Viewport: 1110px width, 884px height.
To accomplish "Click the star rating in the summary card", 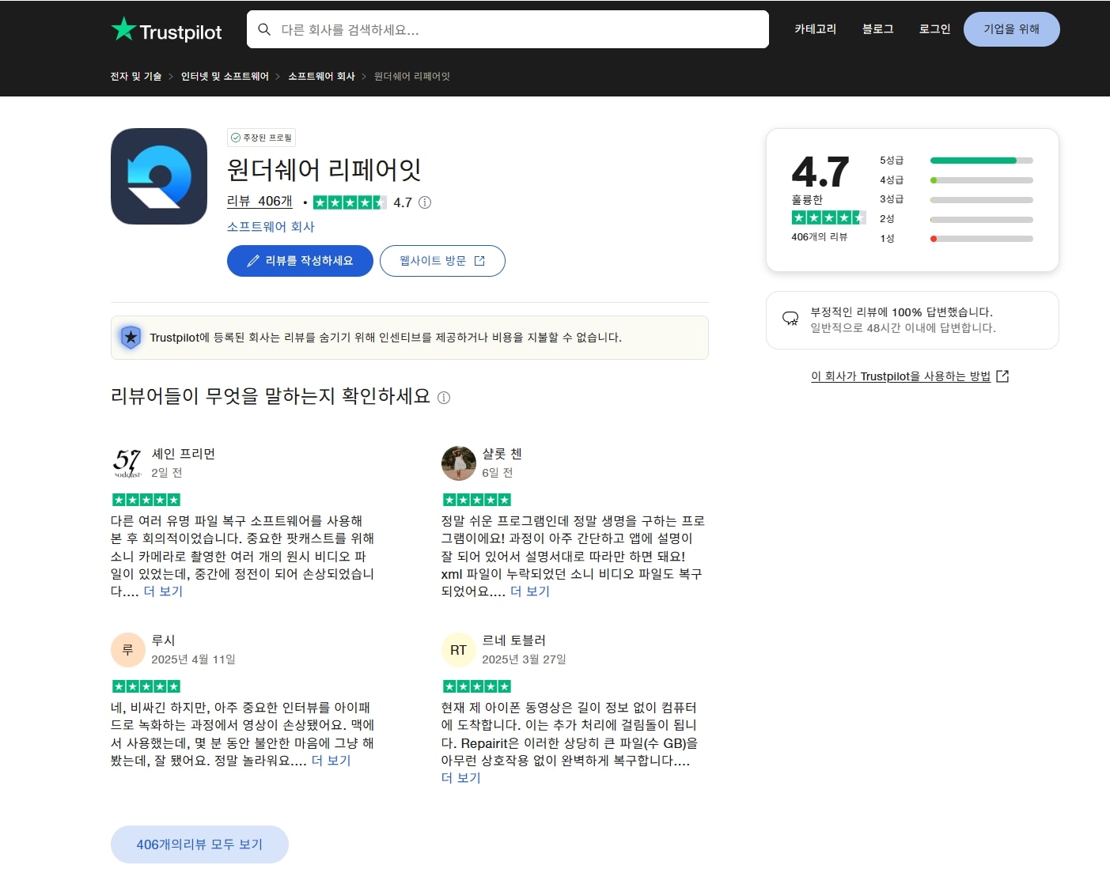I will pyautogui.click(x=828, y=217).
